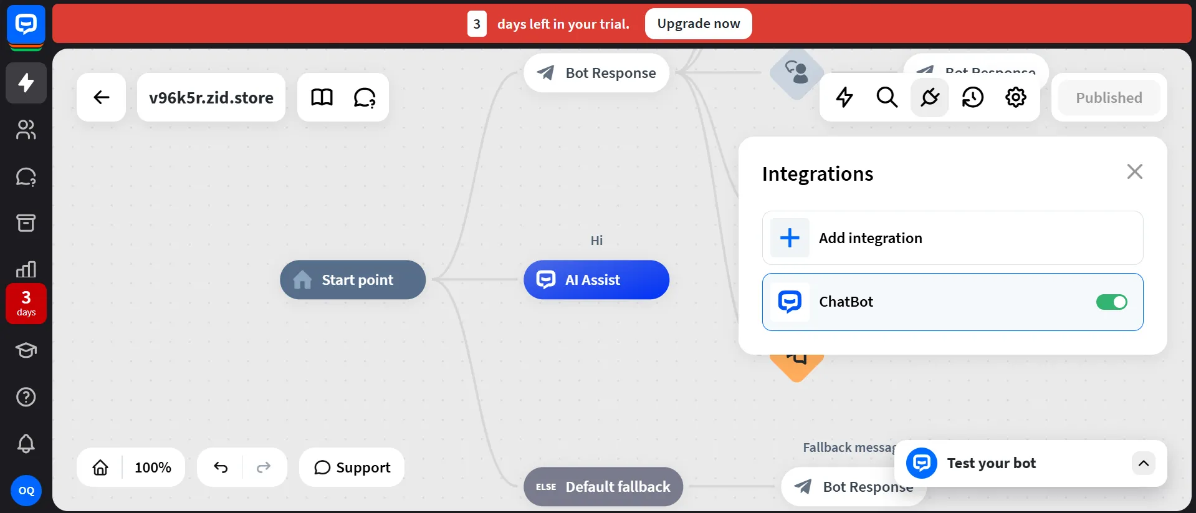Image resolution: width=1196 pixels, height=513 pixels.
Task: Click the lightning bolt icon in the left sidebar
Action: point(26,83)
